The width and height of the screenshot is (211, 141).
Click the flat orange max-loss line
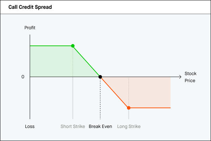coord(149,108)
